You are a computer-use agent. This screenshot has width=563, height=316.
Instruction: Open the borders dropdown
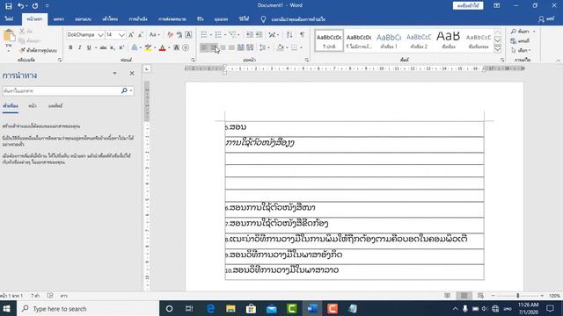pos(301,47)
